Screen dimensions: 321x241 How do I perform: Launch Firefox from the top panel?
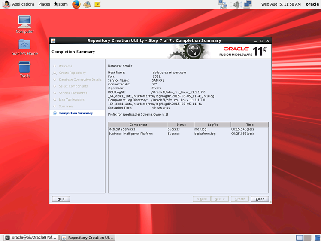point(76,4)
